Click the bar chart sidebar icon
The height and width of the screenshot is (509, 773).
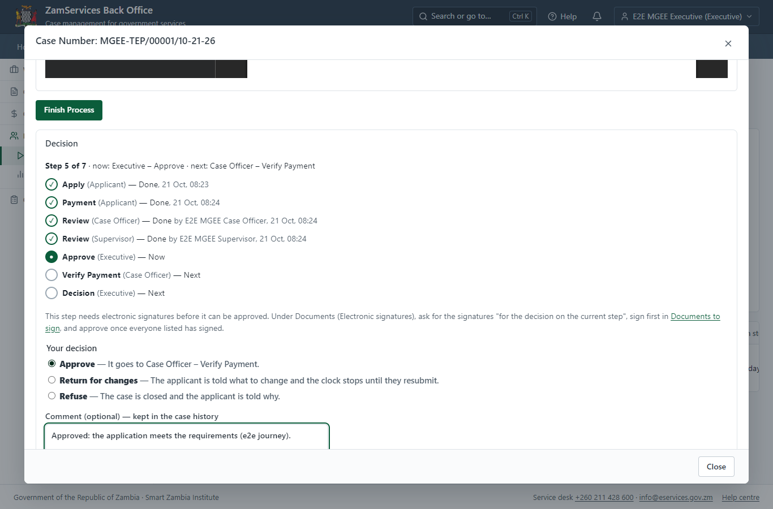point(20,174)
